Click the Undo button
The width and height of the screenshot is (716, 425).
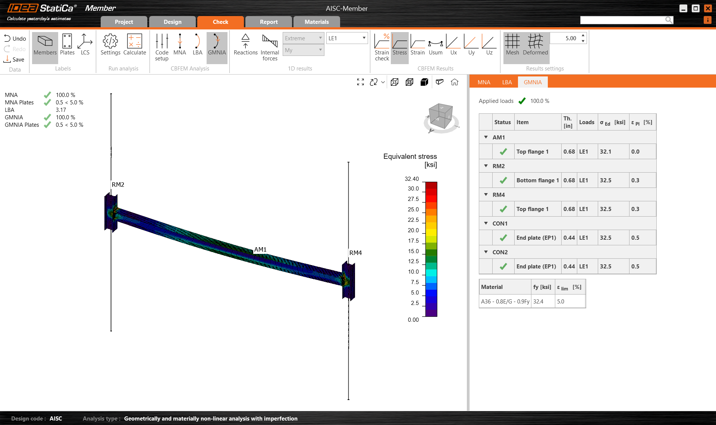(15, 38)
